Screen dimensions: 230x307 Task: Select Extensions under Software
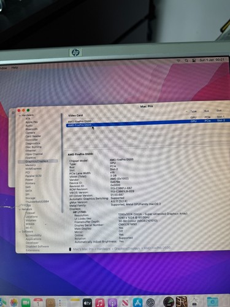tap(33, 250)
